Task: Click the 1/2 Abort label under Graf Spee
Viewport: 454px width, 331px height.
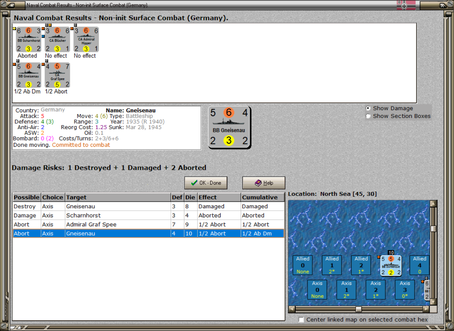Action: pos(56,92)
